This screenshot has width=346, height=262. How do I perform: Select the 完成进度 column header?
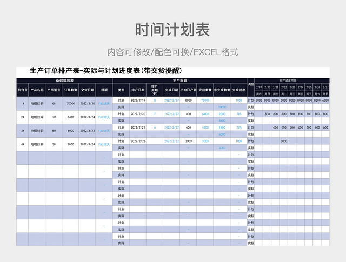tap(239, 90)
